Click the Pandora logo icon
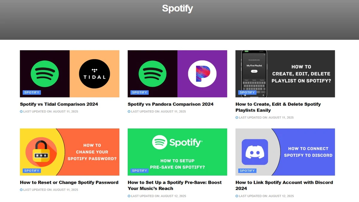This screenshot has width=359, height=202. point(202,74)
